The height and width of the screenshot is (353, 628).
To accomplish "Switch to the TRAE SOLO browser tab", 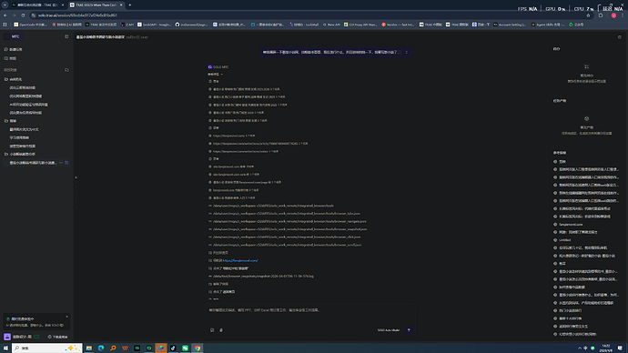I will [96, 5].
